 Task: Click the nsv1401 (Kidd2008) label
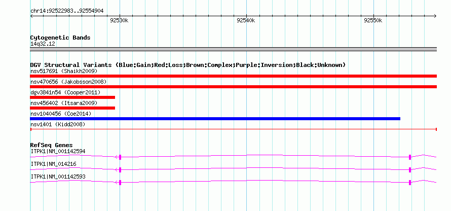[58, 124]
